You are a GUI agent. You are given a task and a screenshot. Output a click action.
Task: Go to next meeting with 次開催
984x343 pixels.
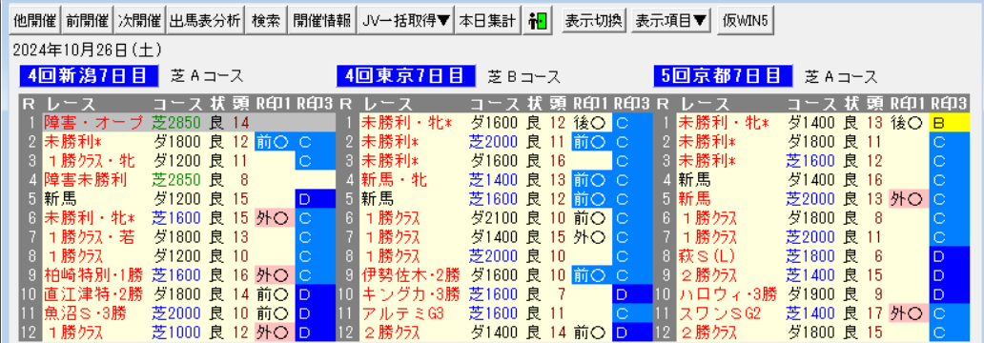(x=139, y=21)
